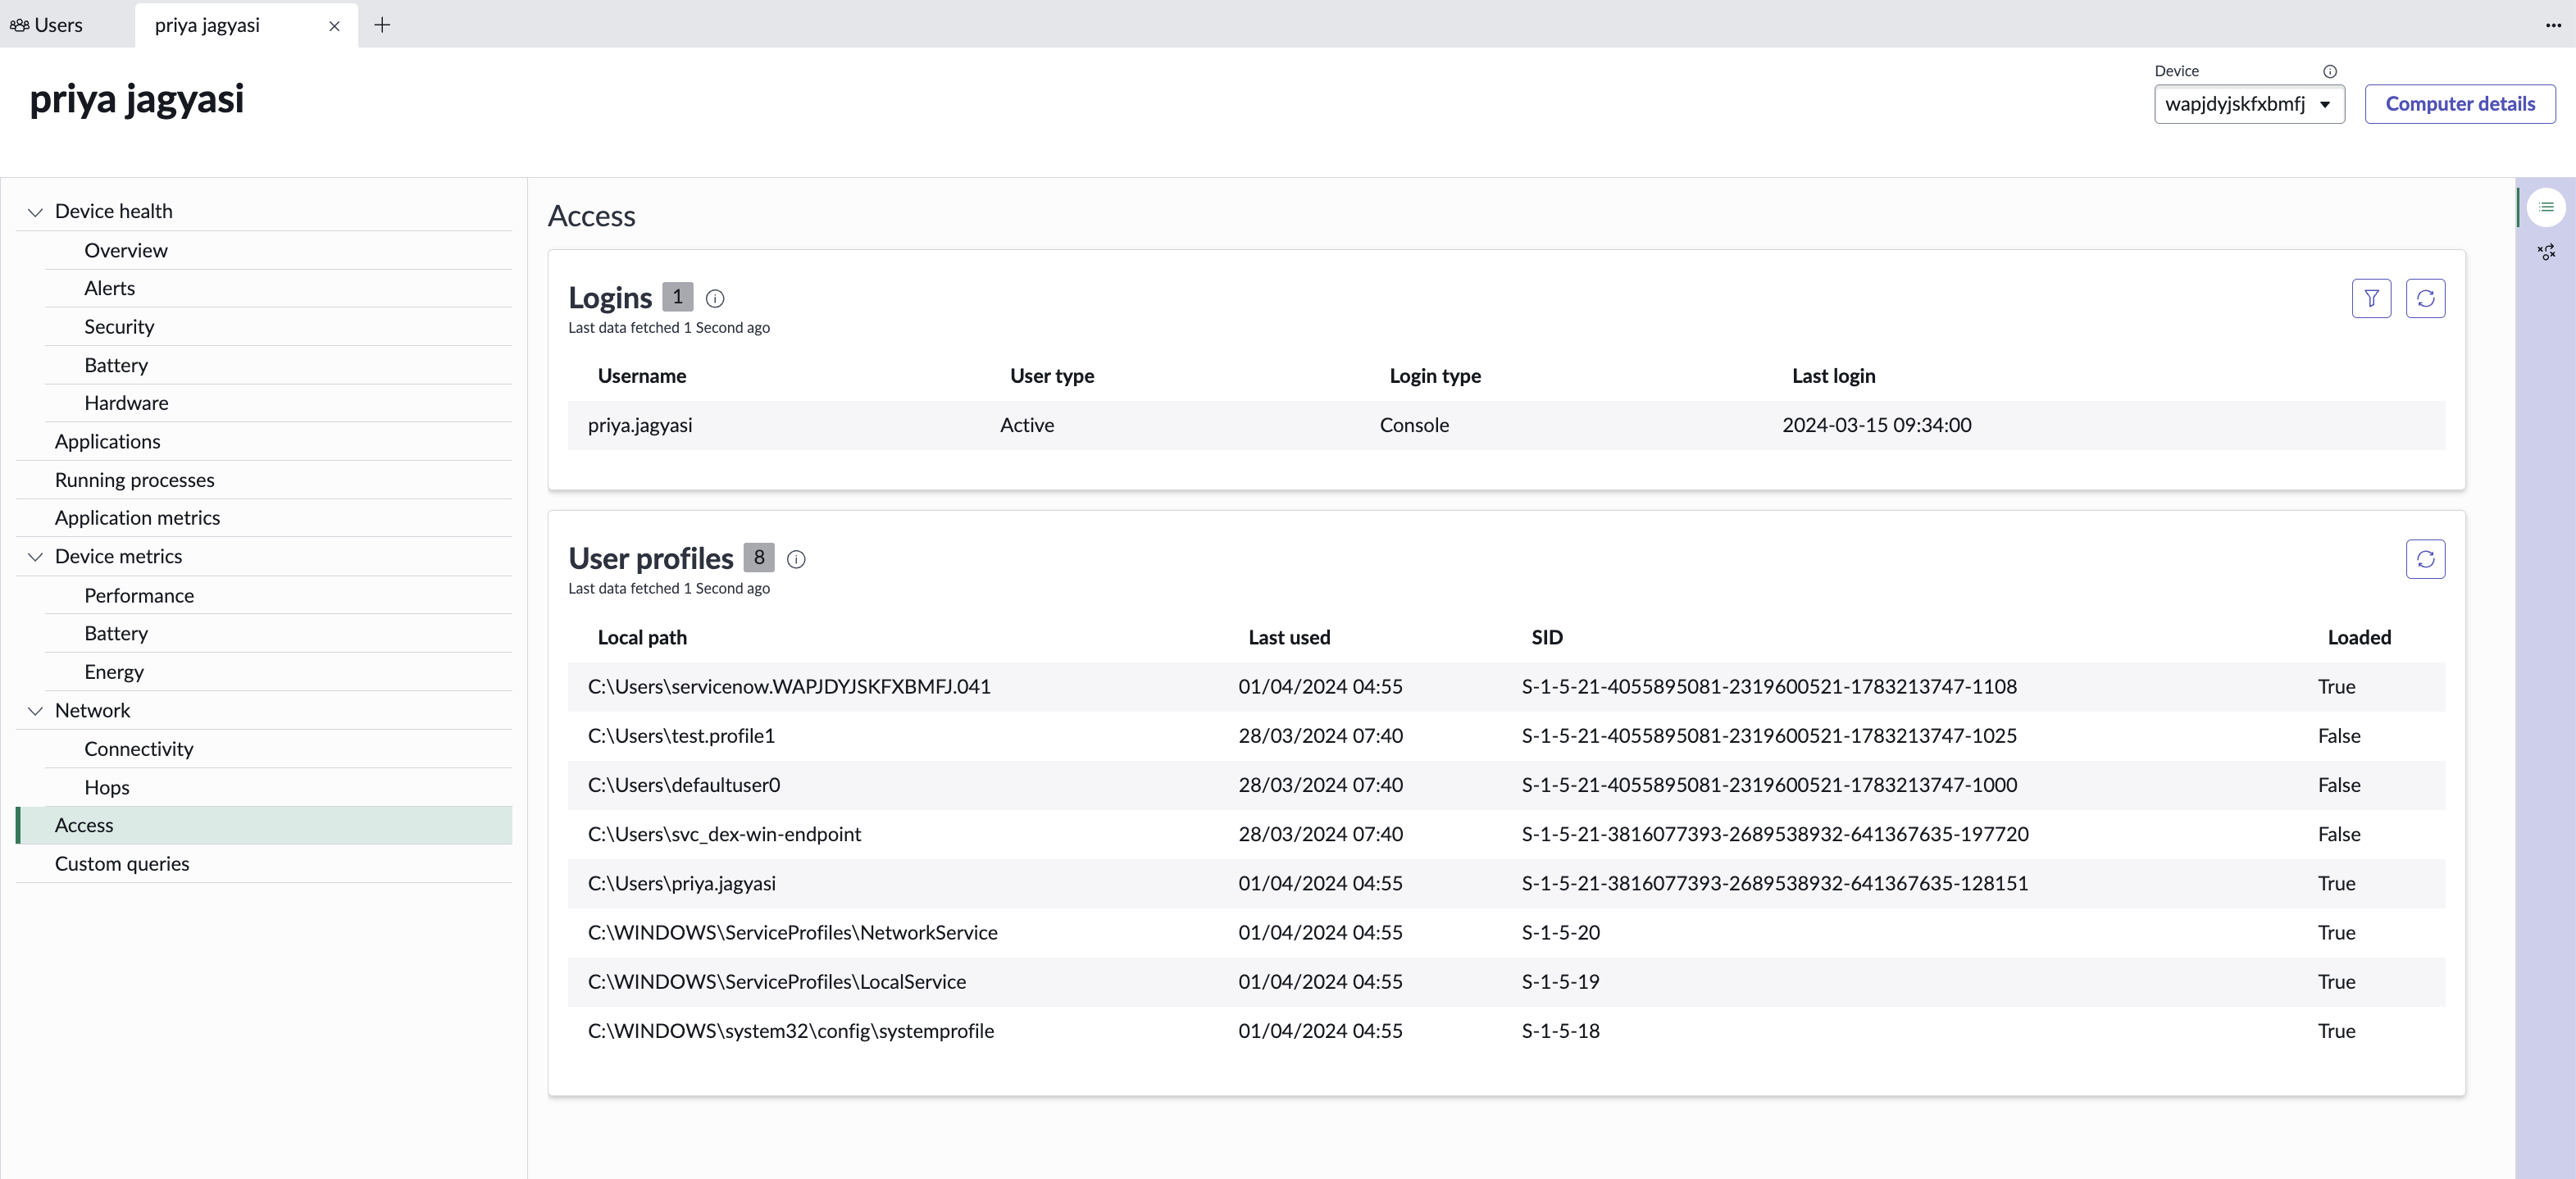Sort by User type column header
This screenshot has width=2576, height=1179.
[x=1051, y=376]
